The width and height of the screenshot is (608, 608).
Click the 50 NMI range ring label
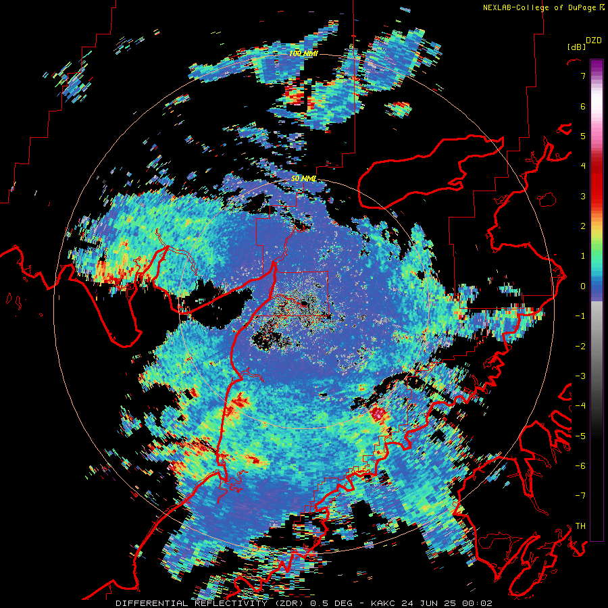pyautogui.click(x=303, y=179)
